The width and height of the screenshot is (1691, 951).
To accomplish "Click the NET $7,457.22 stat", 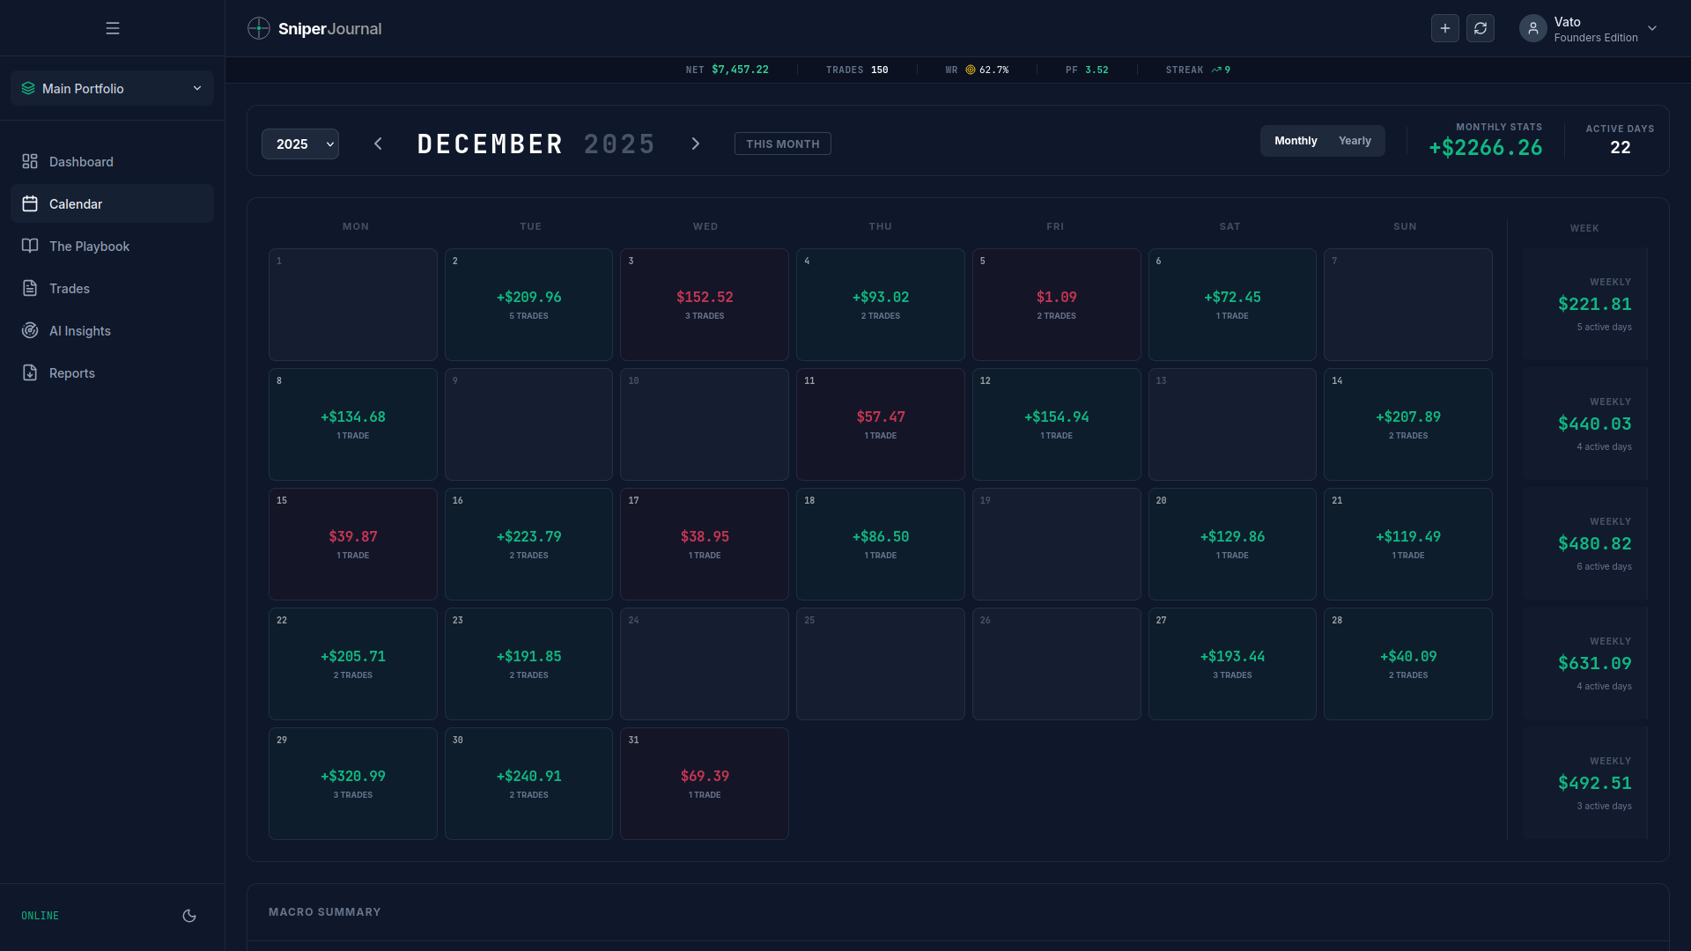I will (x=727, y=70).
